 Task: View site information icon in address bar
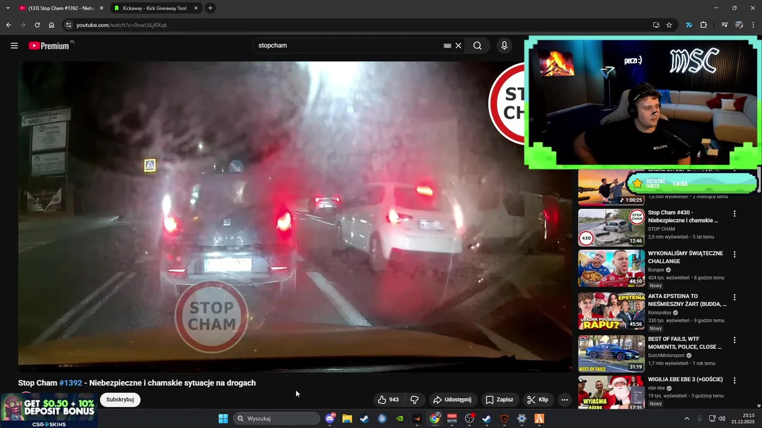[x=68, y=25]
